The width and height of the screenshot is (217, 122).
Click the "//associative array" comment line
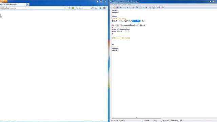[121, 38]
